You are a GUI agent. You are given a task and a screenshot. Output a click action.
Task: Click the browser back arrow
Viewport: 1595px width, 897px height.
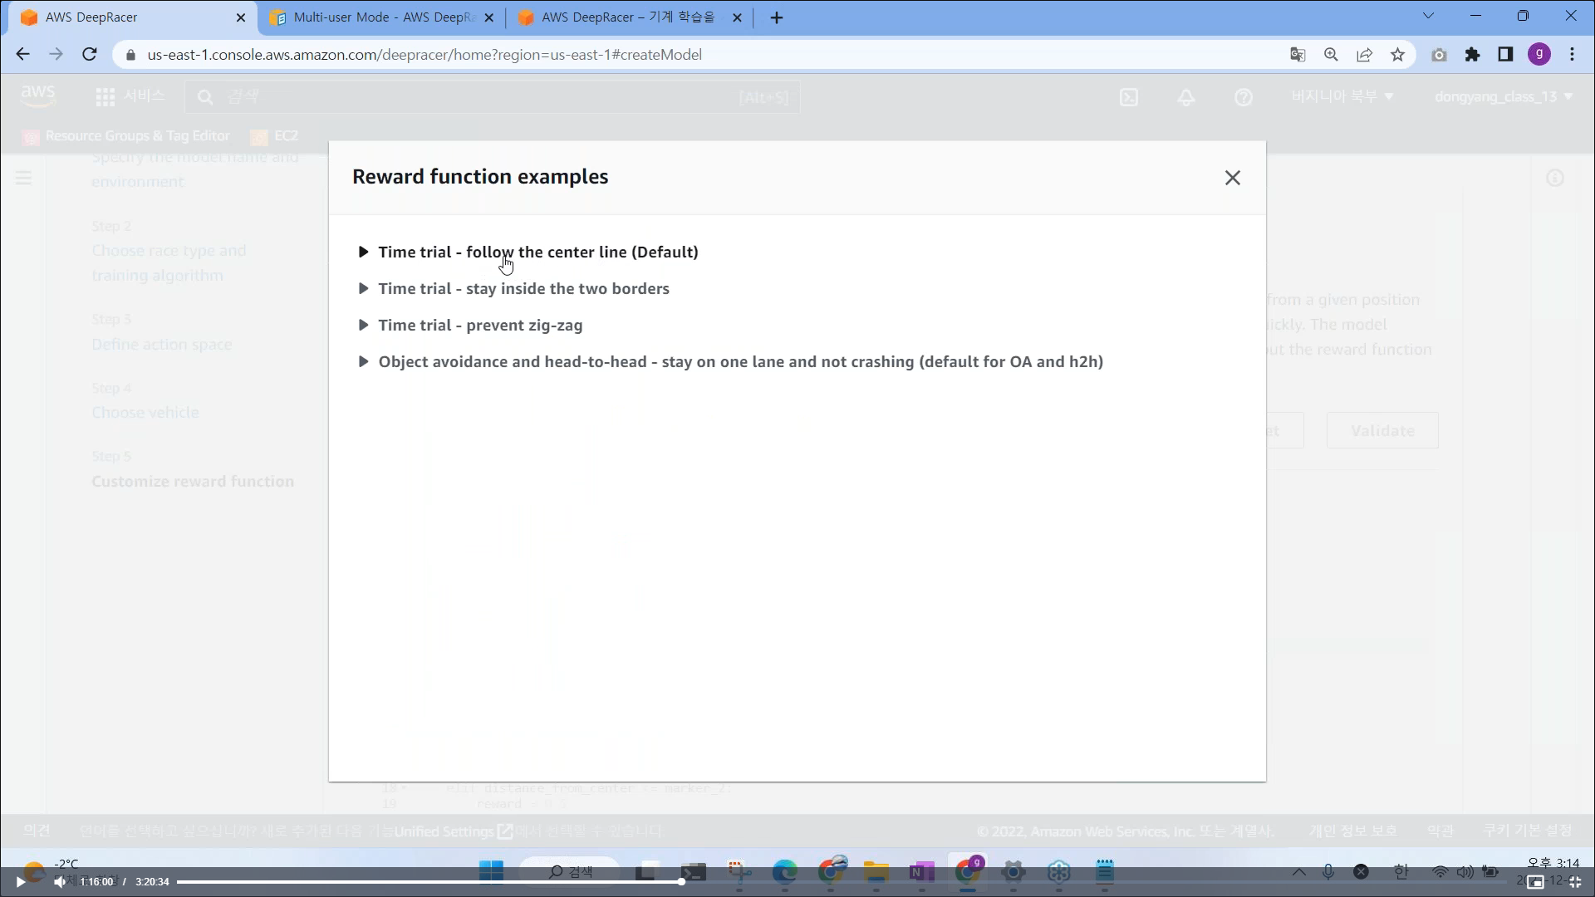pyautogui.click(x=22, y=55)
